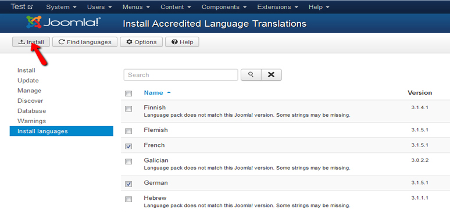Viewport: 450px width, 212px height.
Task: Click the French language name
Action: 154,145
